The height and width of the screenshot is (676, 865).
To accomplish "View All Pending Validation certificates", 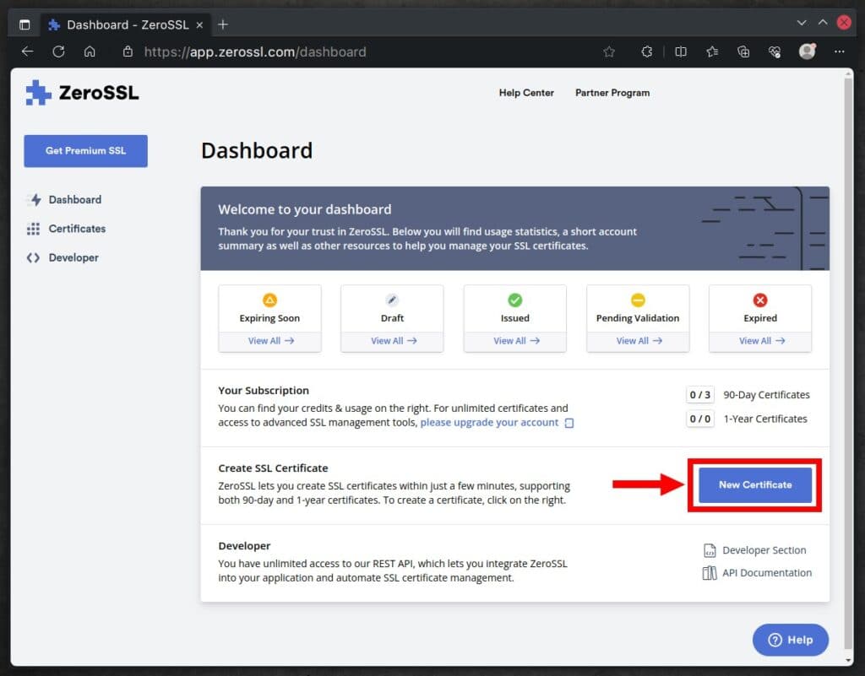I will pyautogui.click(x=639, y=341).
